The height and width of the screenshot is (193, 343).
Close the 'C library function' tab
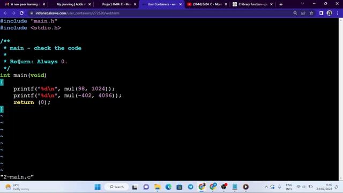pos(272,4)
